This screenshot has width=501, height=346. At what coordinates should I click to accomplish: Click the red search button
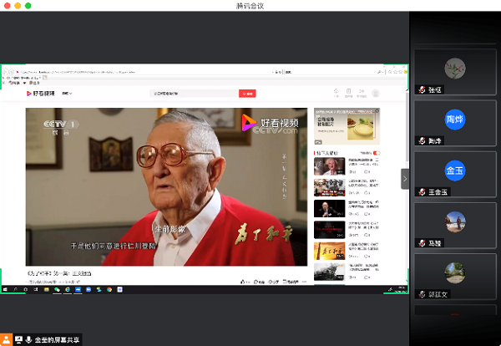[247, 94]
